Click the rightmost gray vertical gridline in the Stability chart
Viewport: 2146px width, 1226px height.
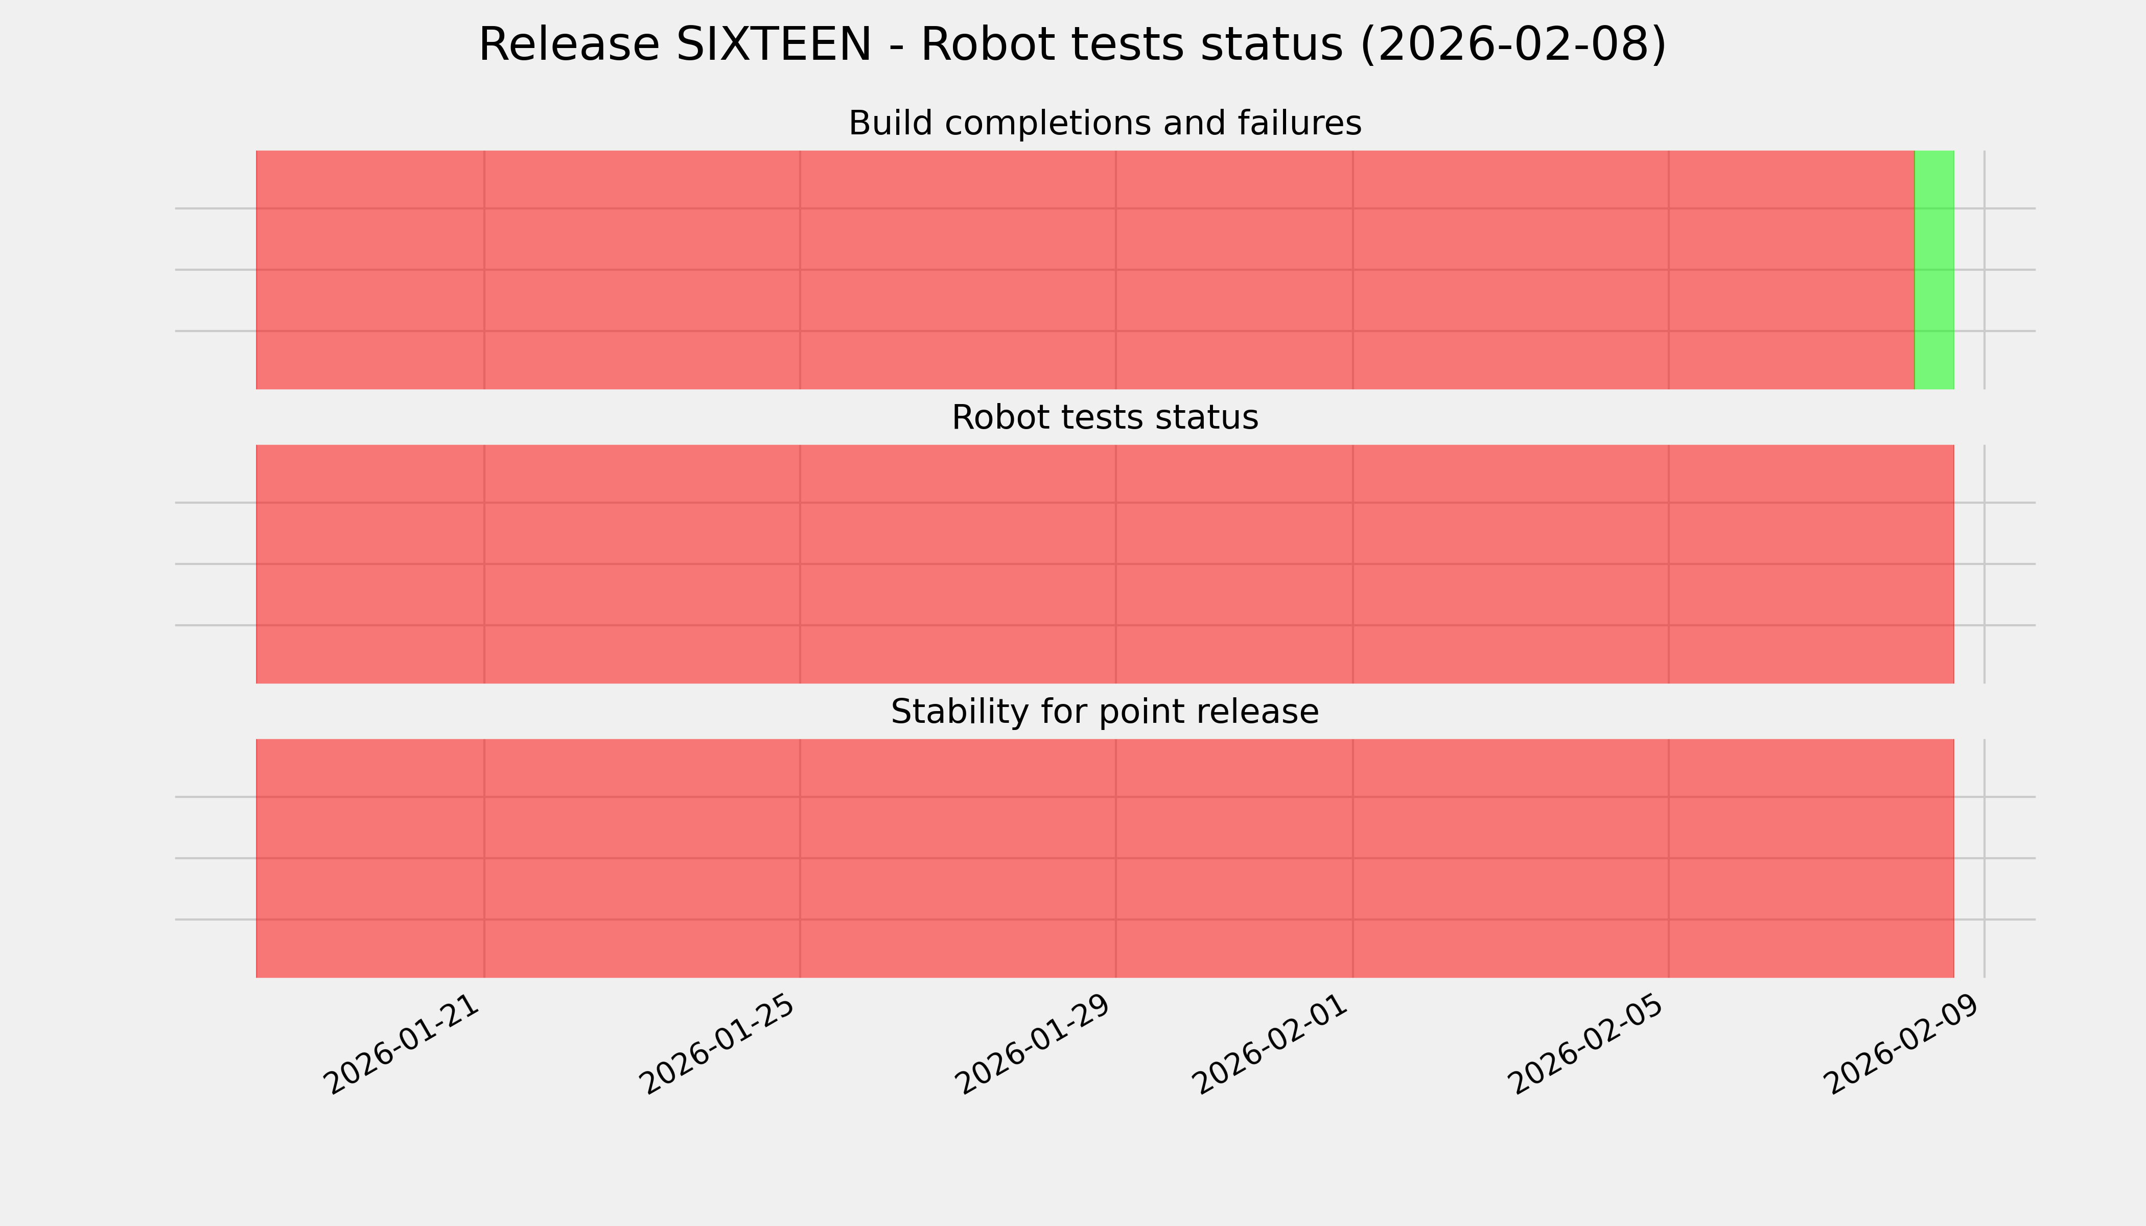click(1985, 858)
